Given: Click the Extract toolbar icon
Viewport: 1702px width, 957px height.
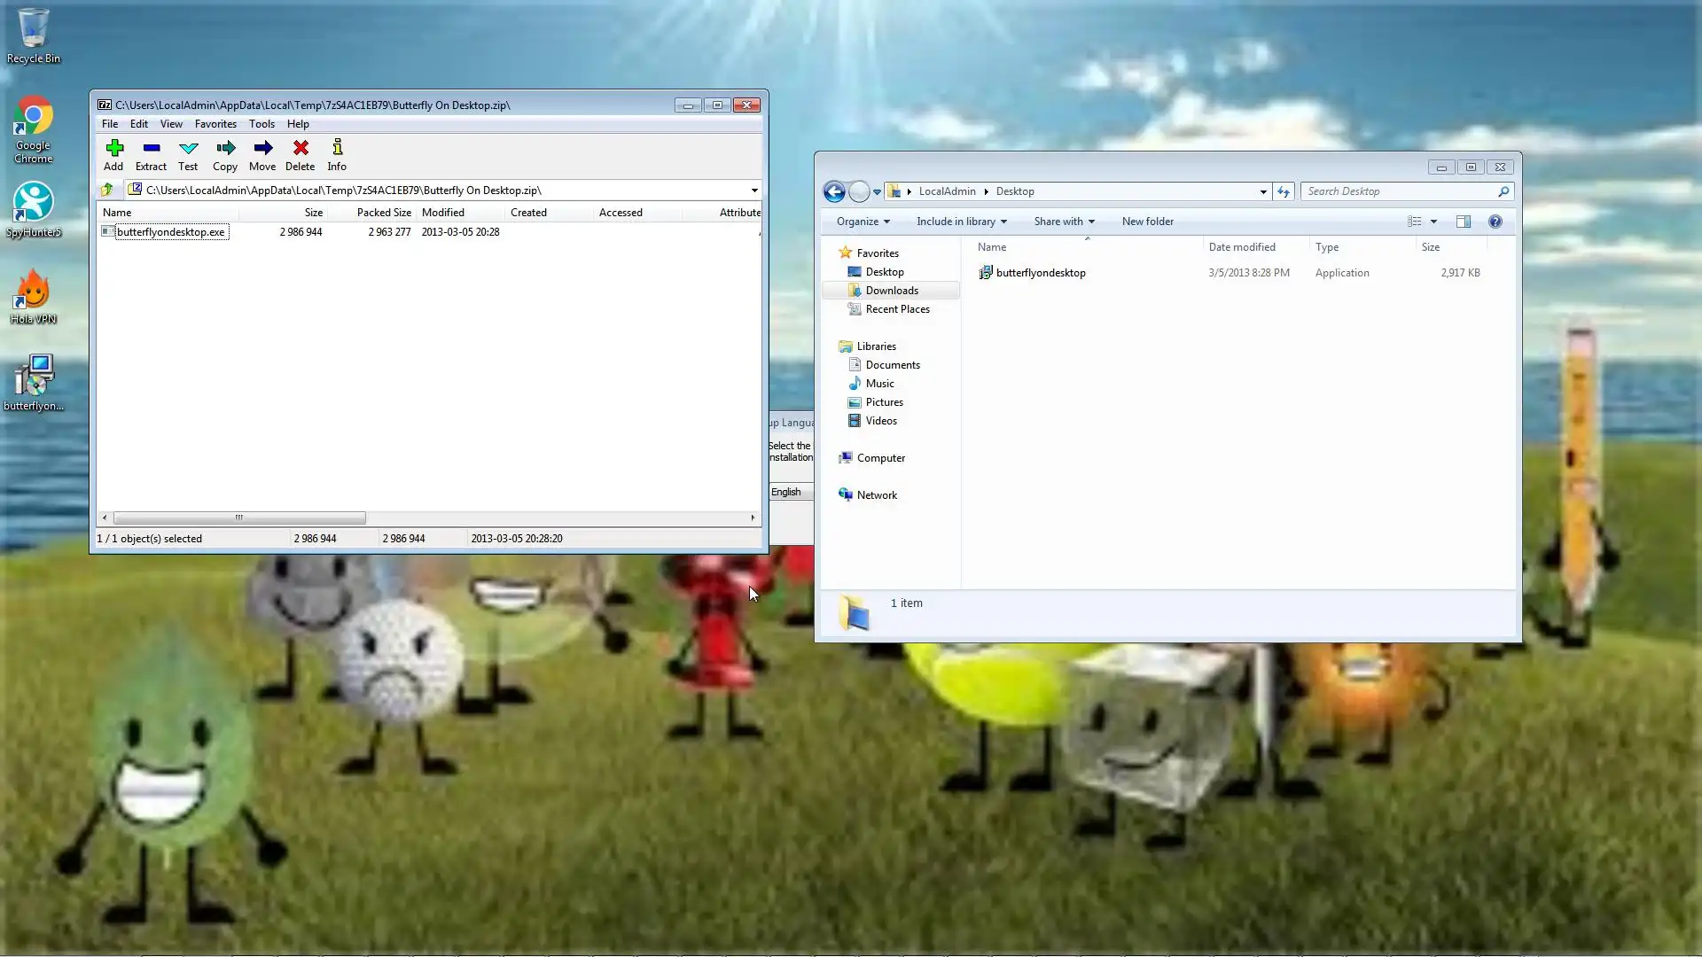Looking at the screenshot, I should [x=151, y=154].
